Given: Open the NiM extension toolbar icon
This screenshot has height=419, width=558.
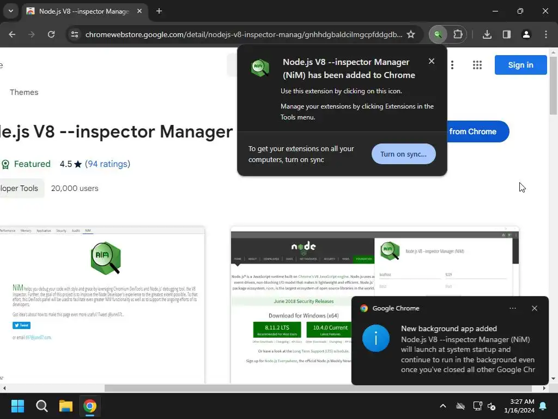Looking at the screenshot, I should (438, 34).
